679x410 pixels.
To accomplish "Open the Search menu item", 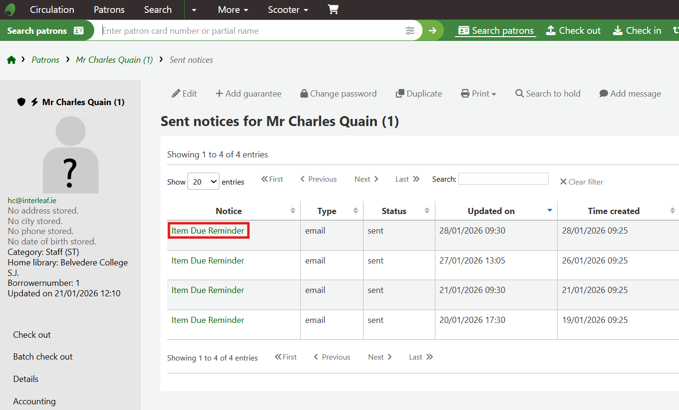I will 158,10.
